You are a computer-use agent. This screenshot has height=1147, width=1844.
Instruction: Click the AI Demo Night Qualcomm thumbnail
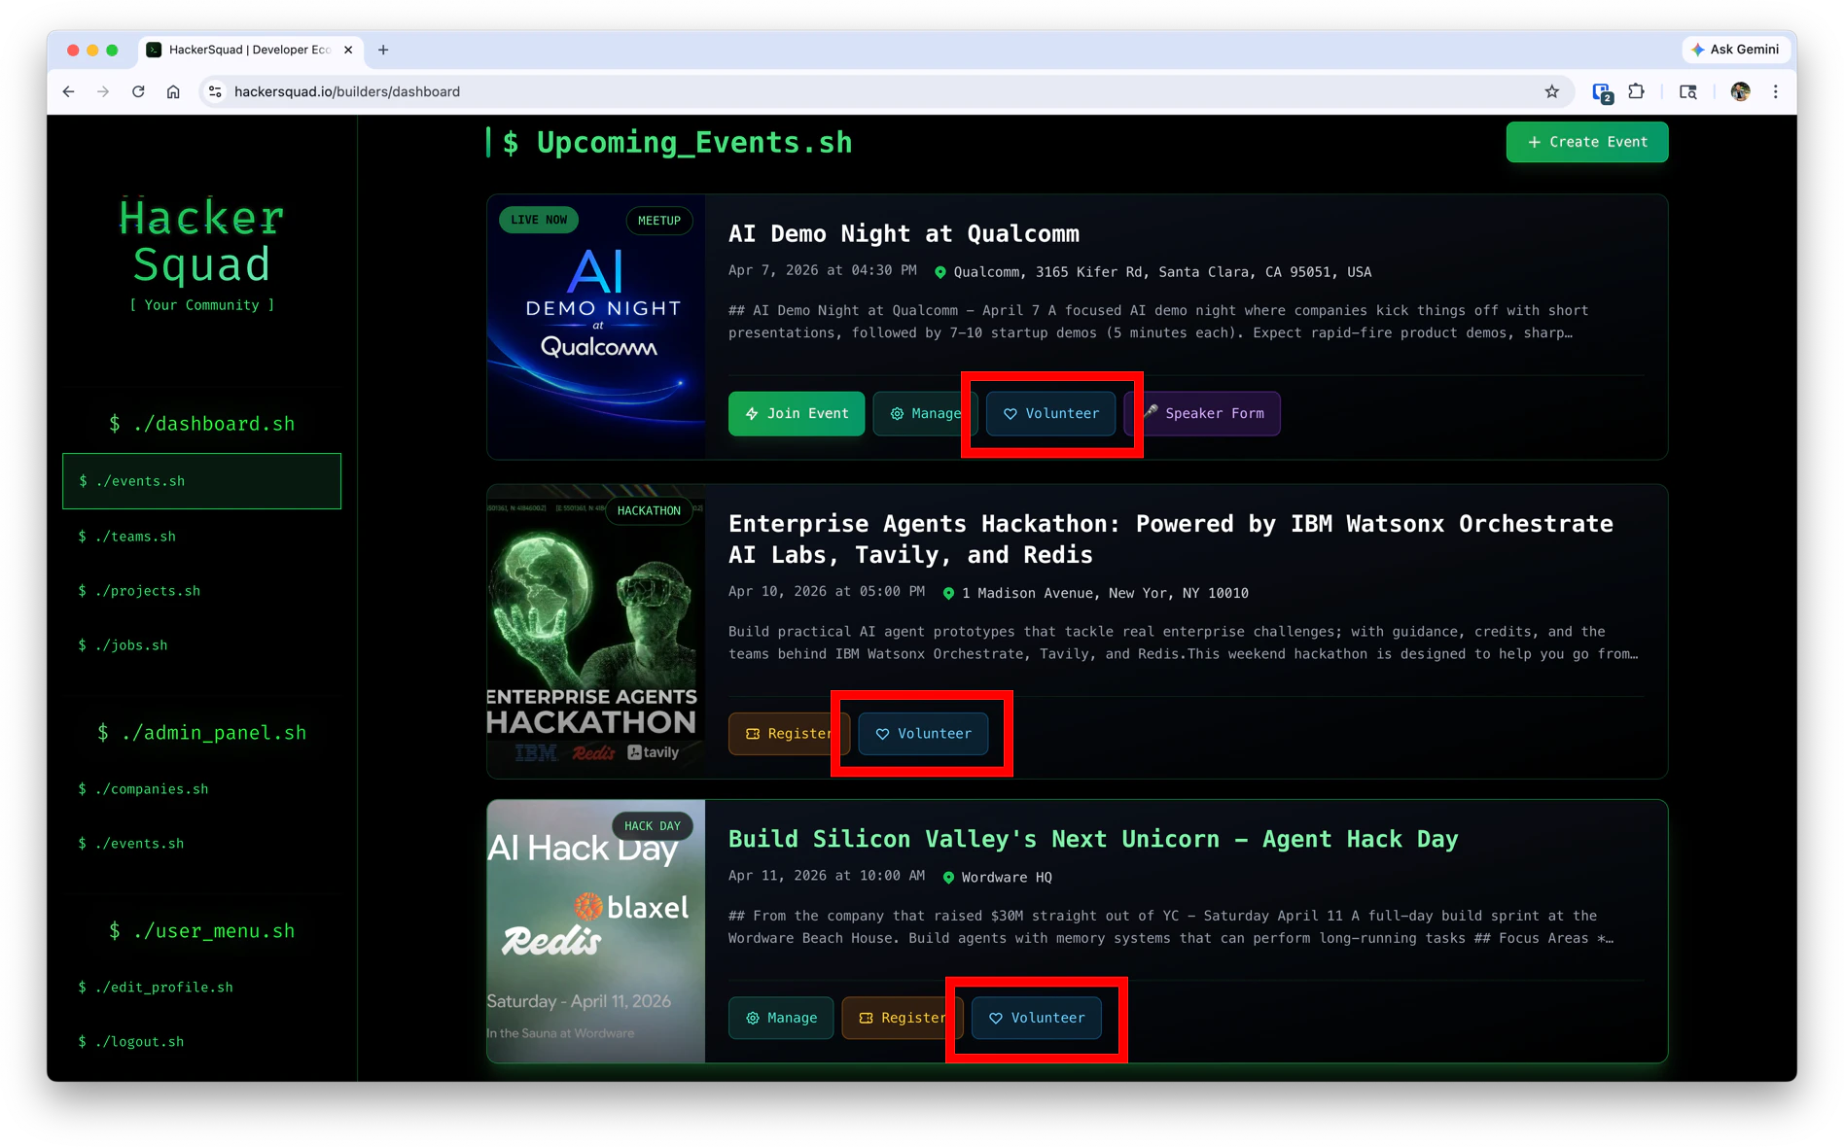(596, 327)
